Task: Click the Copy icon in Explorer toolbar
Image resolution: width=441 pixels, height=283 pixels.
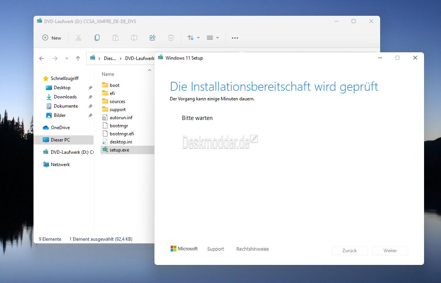Action: click(x=97, y=38)
